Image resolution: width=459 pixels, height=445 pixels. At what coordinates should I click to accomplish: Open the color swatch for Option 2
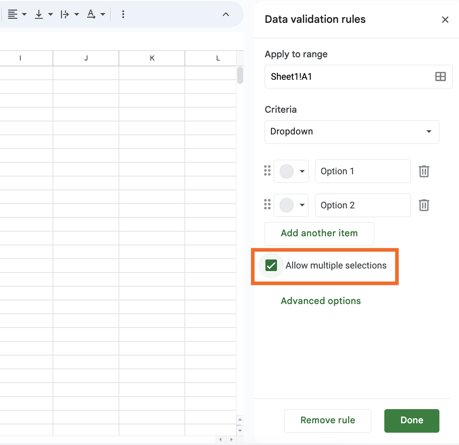pyautogui.click(x=291, y=205)
